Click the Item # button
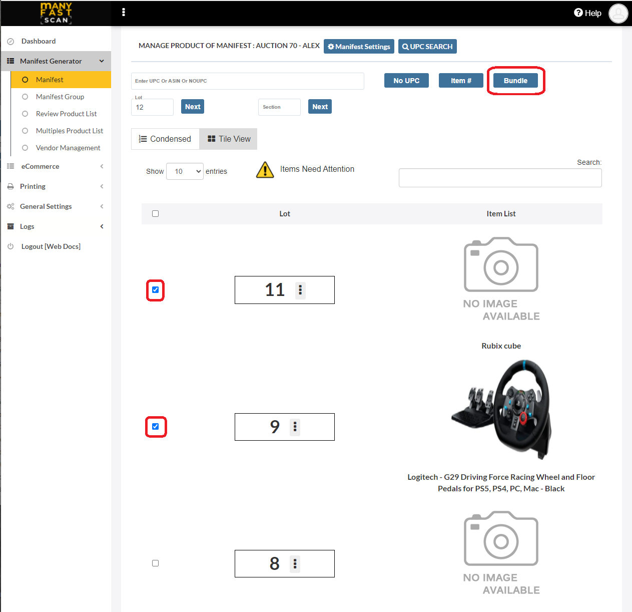The image size is (632, 612). point(461,81)
